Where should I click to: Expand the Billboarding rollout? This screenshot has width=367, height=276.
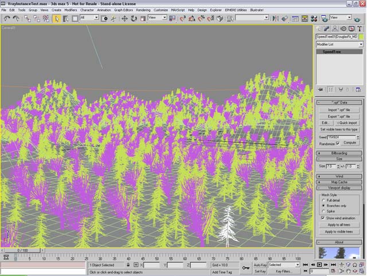pos(339,153)
